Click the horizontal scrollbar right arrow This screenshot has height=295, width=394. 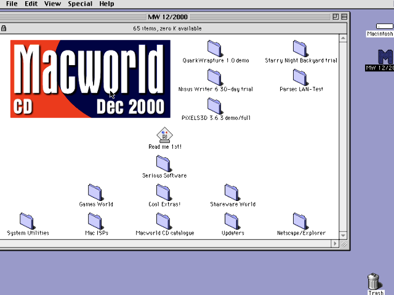click(x=335, y=243)
